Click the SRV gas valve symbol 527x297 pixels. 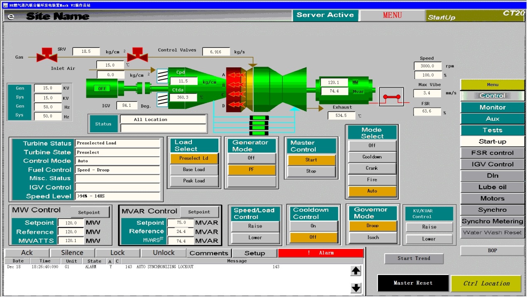(x=47, y=55)
